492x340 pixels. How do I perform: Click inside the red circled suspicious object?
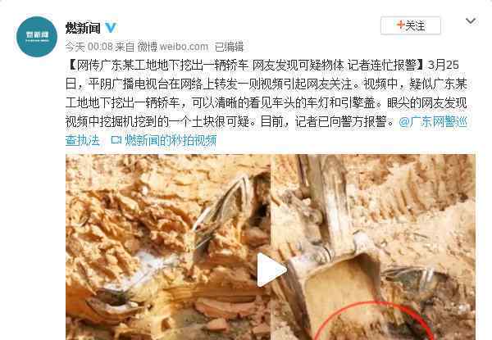pos(373,324)
